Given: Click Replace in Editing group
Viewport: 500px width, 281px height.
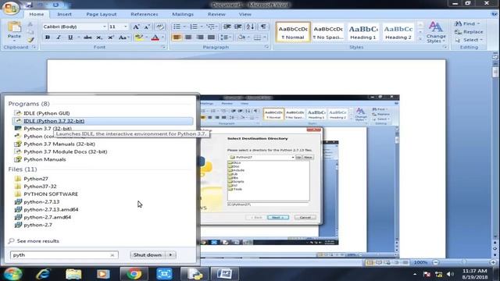Looking at the screenshot, I should [x=469, y=32].
